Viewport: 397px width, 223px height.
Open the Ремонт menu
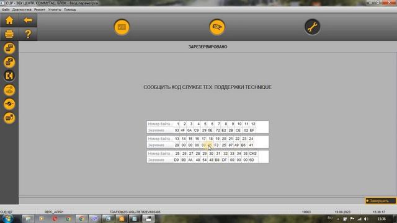[40, 10]
